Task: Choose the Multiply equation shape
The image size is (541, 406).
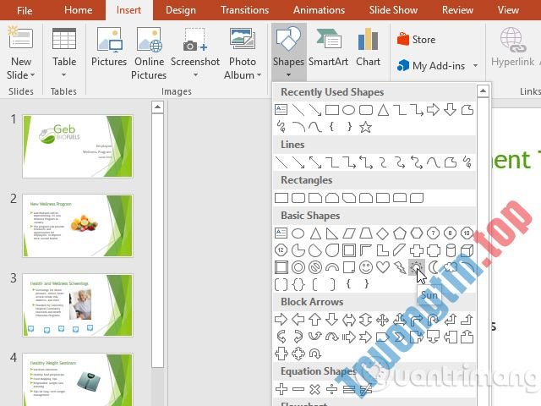Action: tap(315, 389)
